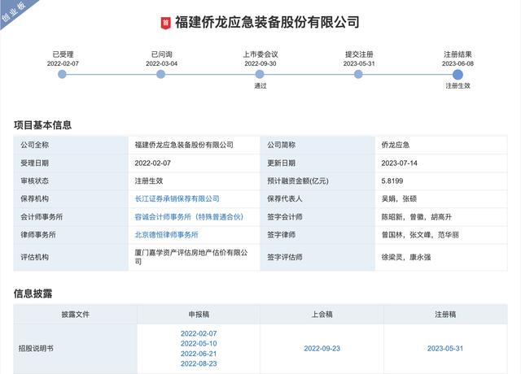Click the 福建侨龙应急装备股份有限公司 page title
This screenshot has width=521, height=374.
267,22
